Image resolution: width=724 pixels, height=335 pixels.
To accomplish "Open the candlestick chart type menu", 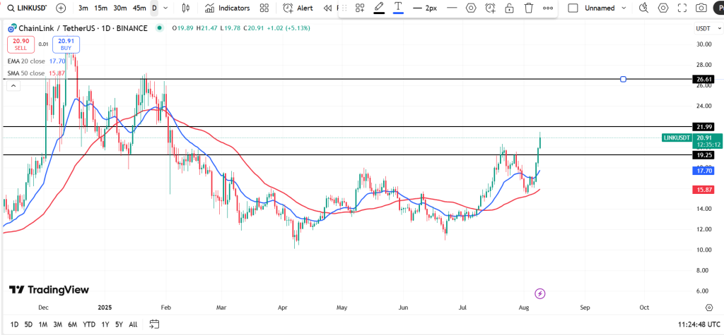I will 186,8.
